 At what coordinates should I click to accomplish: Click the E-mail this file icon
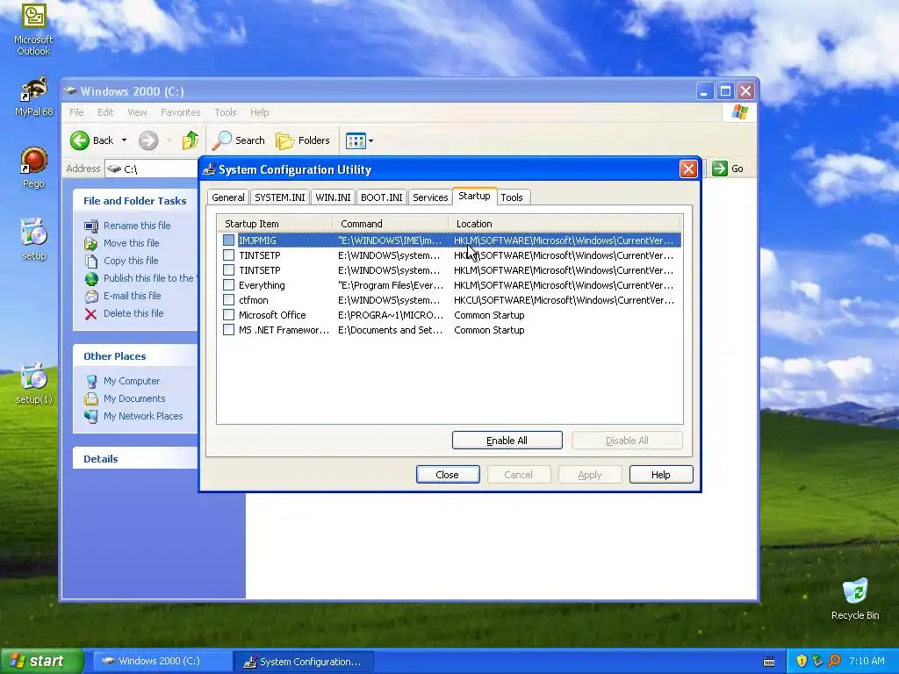point(91,297)
